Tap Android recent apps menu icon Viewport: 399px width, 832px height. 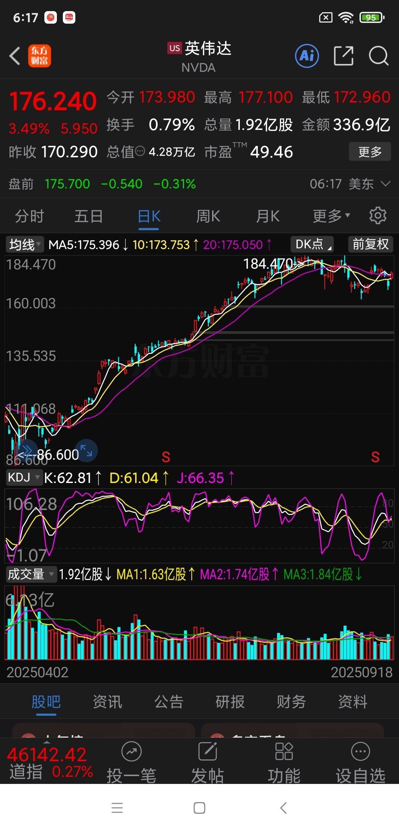(x=117, y=808)
